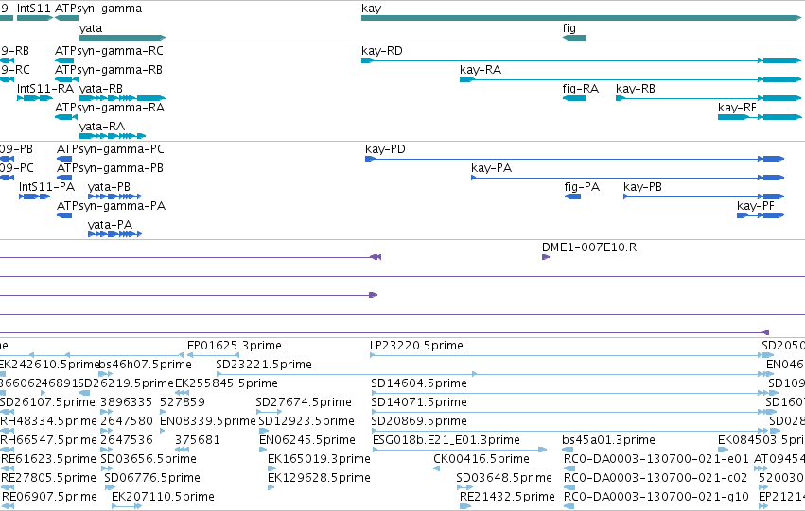Click EST EK129628.5prime
This screenshot has width=805, height=511.
pyautogui.click(x=271, y=488)
